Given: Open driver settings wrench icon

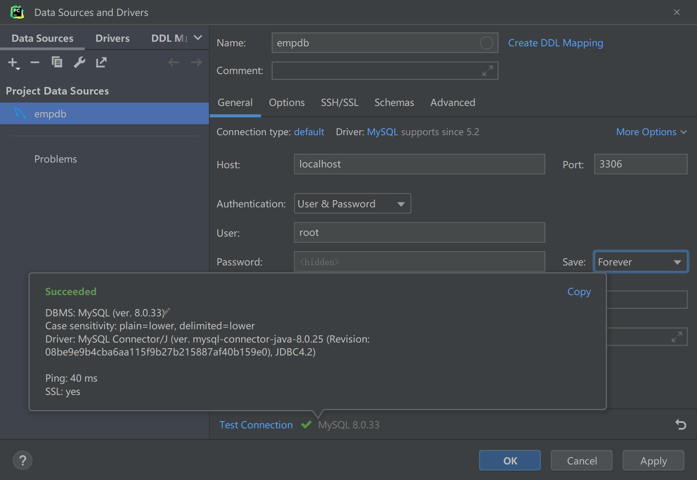Looking at the screenshot, I should (79, 62).
